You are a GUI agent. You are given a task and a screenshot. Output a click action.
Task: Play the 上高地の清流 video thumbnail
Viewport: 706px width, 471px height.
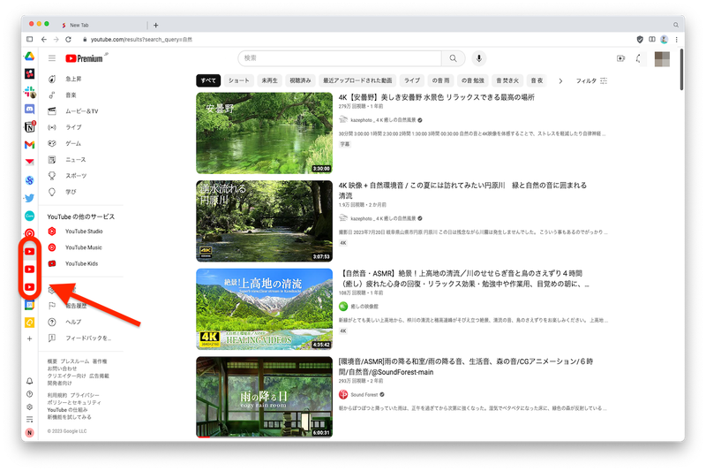264,309
